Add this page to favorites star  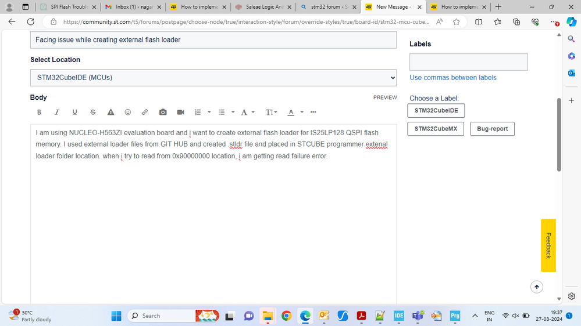457,22
